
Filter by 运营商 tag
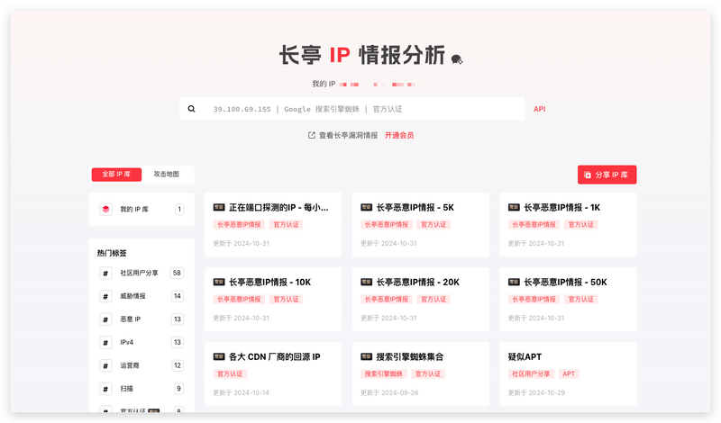(141, 365)
